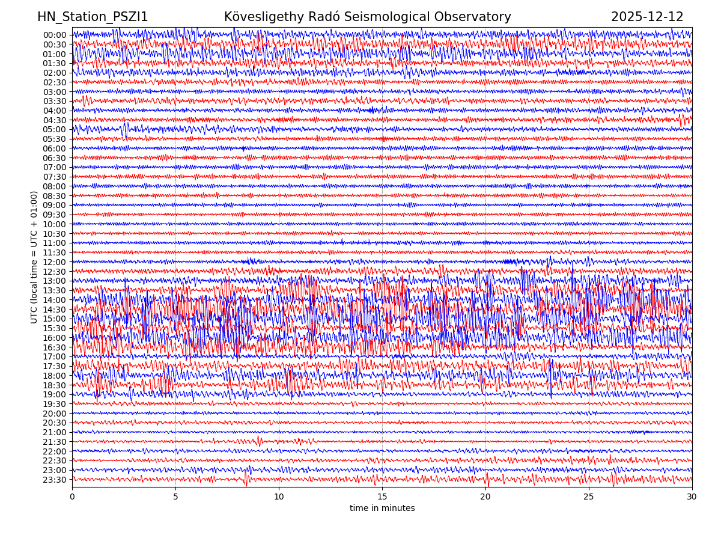This screenshot has height=541, width=721.
Task: Select the 21:30 row time label
Action: 54,442
